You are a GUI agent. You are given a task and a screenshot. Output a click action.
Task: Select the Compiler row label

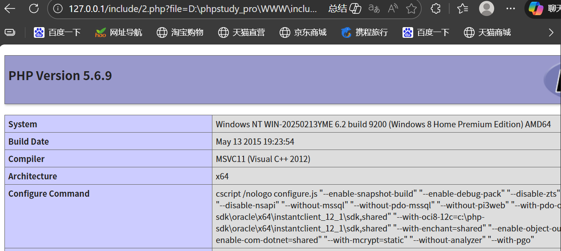27,159
